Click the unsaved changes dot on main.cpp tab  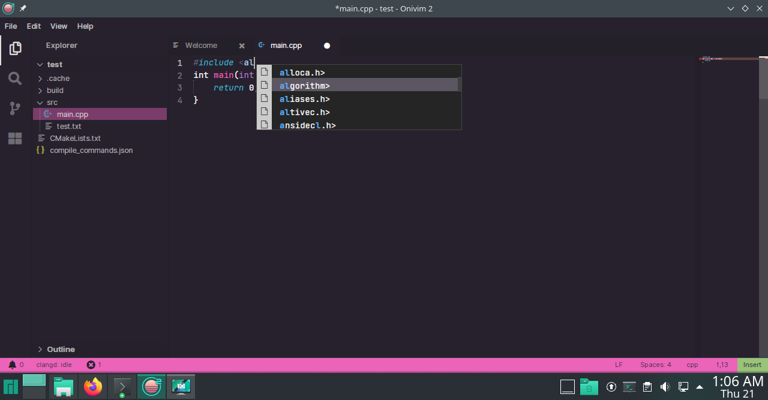326,45
